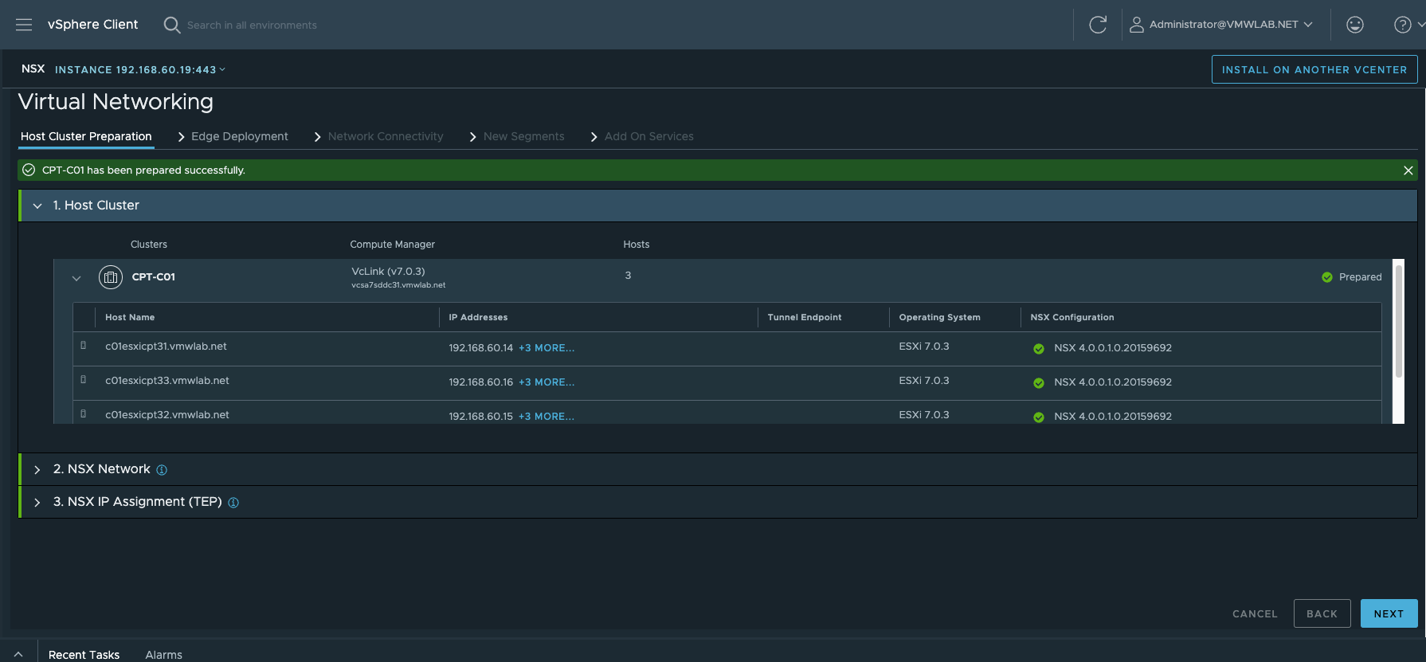1426x662 pixels.
Task: Show +3 more IPs for 192.168.60.16
Action: pos(547,382)
